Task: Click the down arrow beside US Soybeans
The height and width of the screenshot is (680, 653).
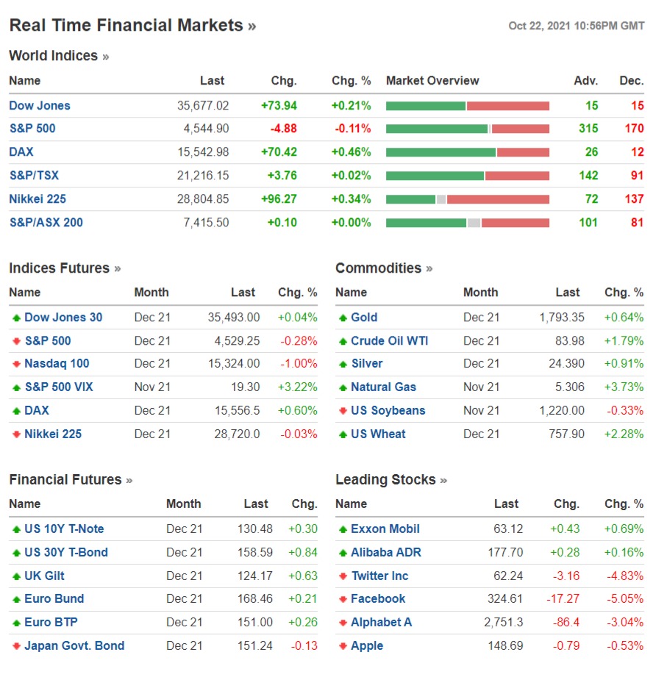Action: pyautogui.click(x=343, y=411)
